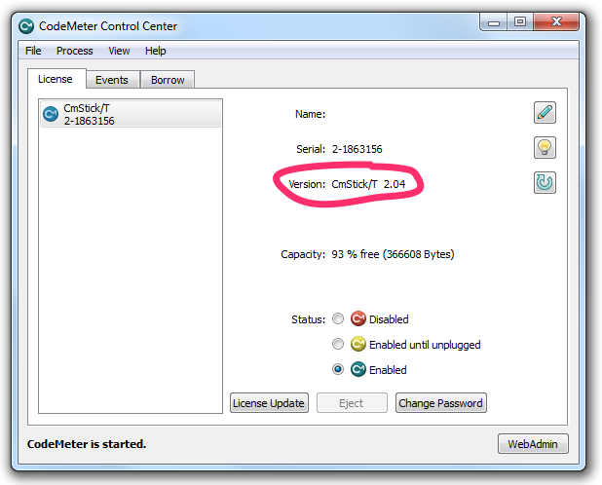
Task: Select the Disabled radio button
Action: point(338,318)
